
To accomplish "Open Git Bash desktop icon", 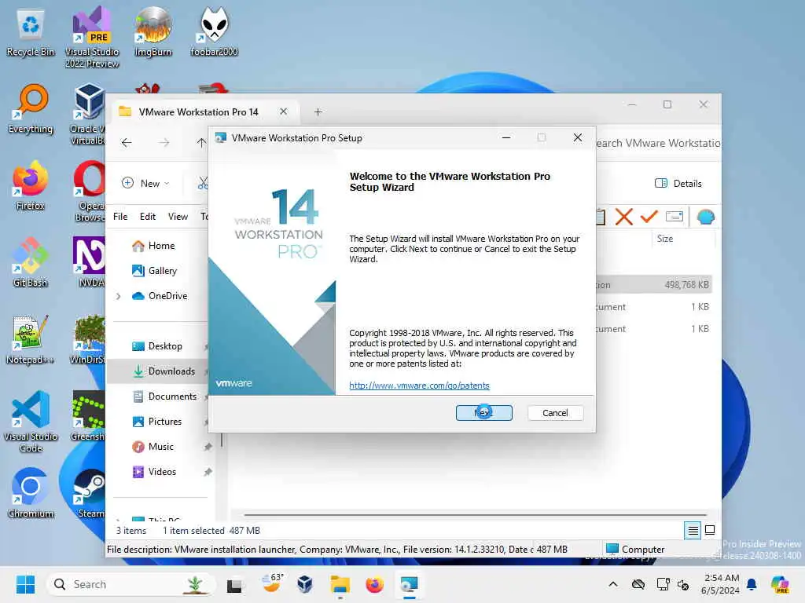I will point(31,262).
